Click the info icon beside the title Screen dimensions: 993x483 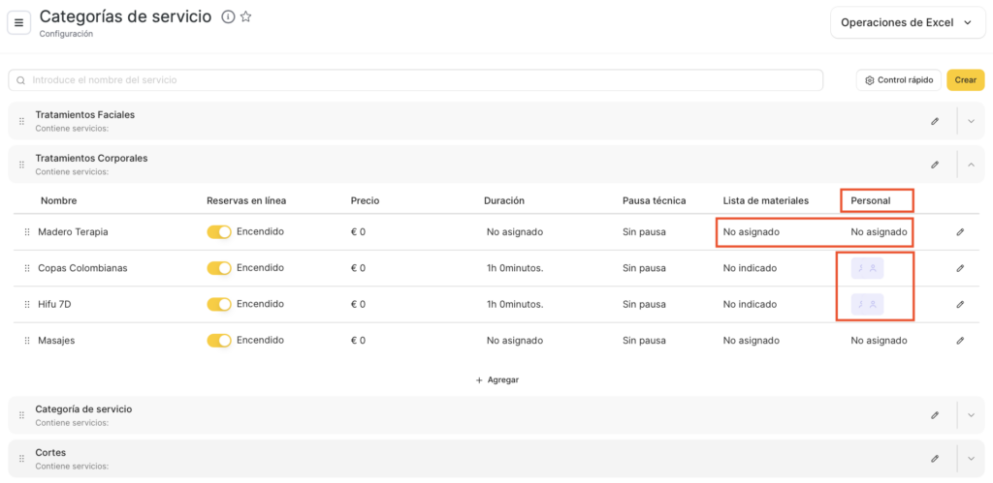coord(228,16)
